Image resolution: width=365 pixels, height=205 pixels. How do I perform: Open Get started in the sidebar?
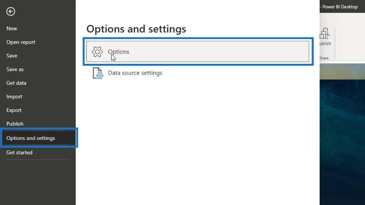click(x=19, y=153)
